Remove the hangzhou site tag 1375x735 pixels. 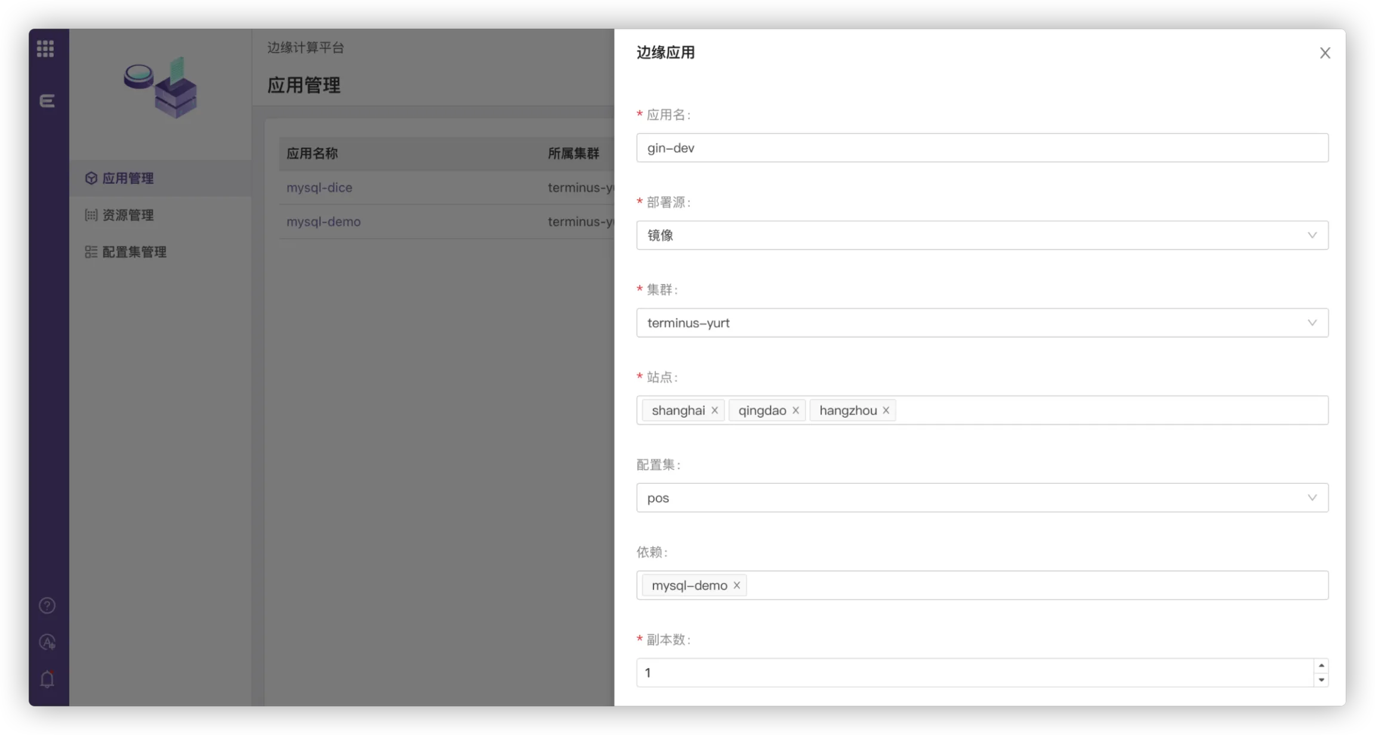tap(886, 410)
